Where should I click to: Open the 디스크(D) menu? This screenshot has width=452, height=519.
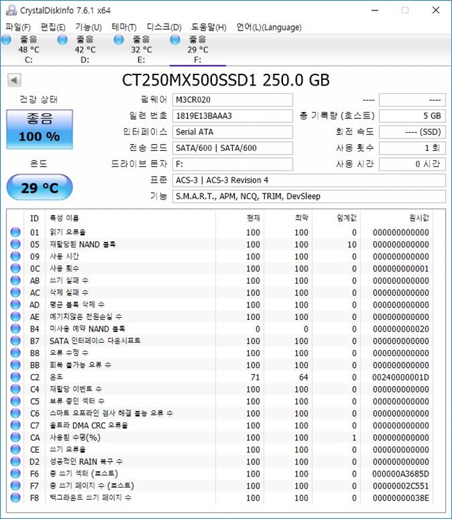pos(164,27)
